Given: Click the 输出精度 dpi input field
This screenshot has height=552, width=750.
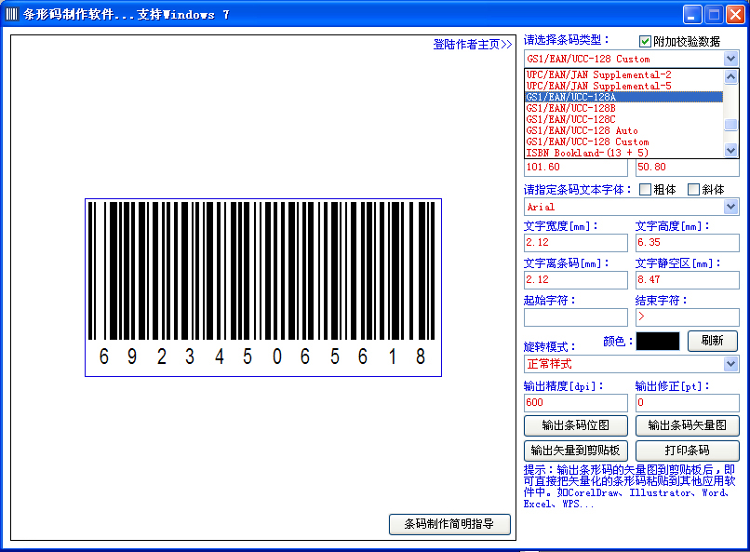Looking at the screenshot, I should [575, 403].
